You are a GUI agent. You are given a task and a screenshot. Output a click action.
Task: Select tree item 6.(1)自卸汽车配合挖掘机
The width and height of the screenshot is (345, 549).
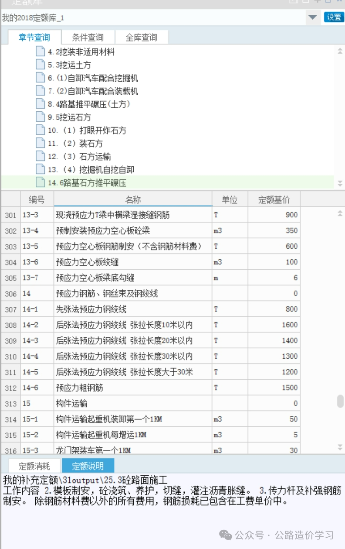[x=93, y=78]
